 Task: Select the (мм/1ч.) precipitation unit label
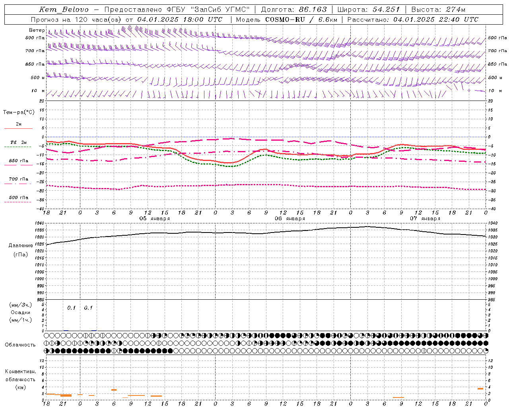pos(21,320)
